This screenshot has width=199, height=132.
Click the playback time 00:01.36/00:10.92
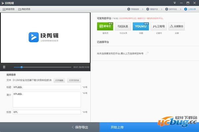click(81, 67)
